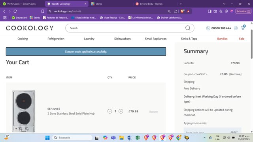Click the translate icon in the address bar
This screenshot has width=253, height=142.
click(x=169, y=11)
